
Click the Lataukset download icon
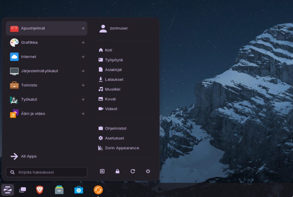click(100, 79)
